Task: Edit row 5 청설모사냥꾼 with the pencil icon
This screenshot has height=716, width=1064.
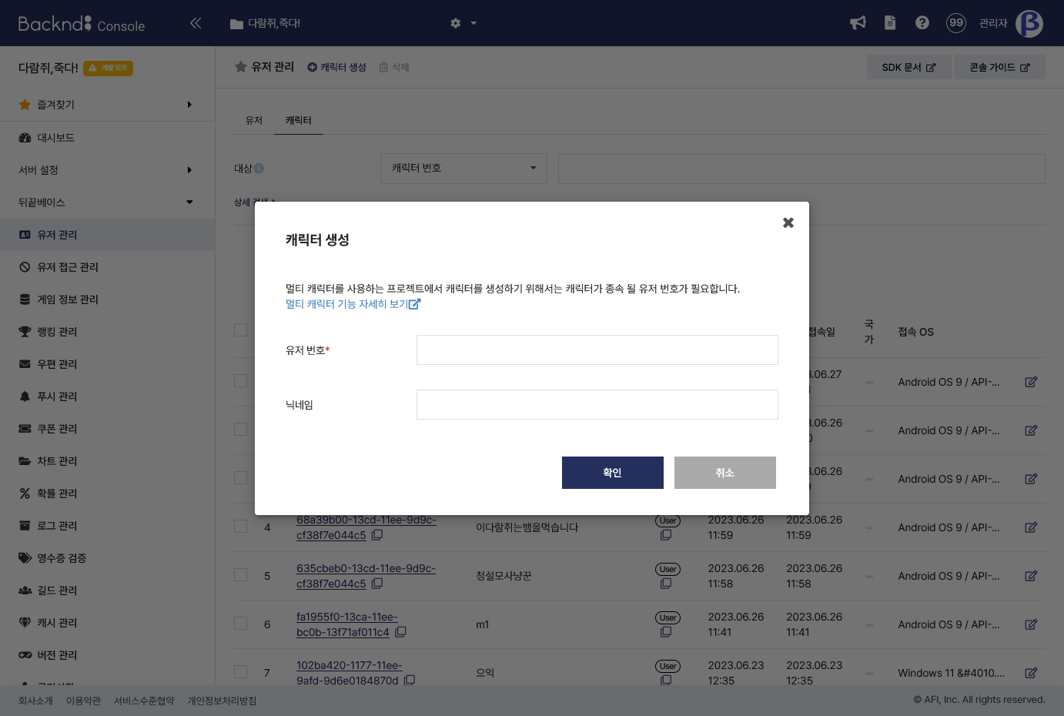Action: (x=1031, y=576)
